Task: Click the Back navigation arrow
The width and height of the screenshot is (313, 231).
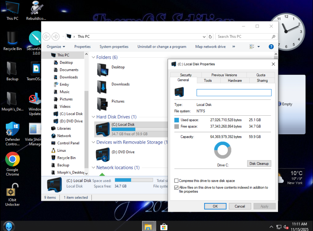Action: (46, 36)
